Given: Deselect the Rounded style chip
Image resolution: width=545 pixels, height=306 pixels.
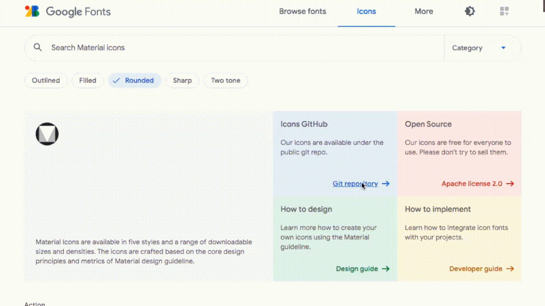Looking at the screenshot, I should tap(135, 81).
